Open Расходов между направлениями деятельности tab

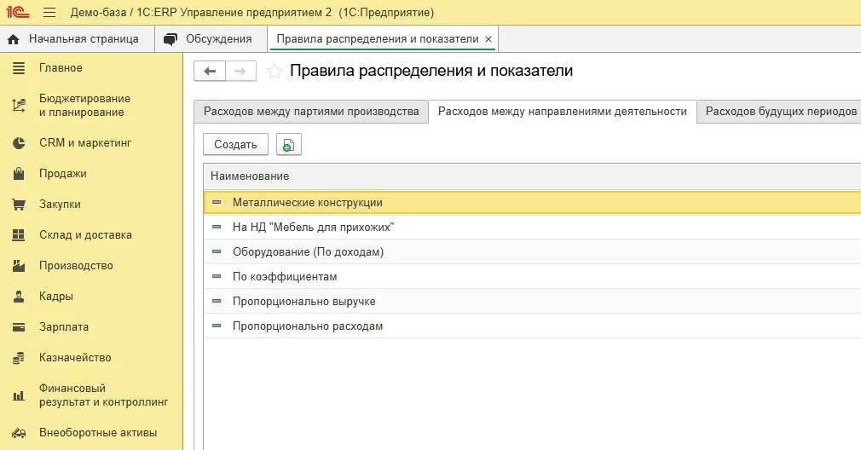(563, 112)
